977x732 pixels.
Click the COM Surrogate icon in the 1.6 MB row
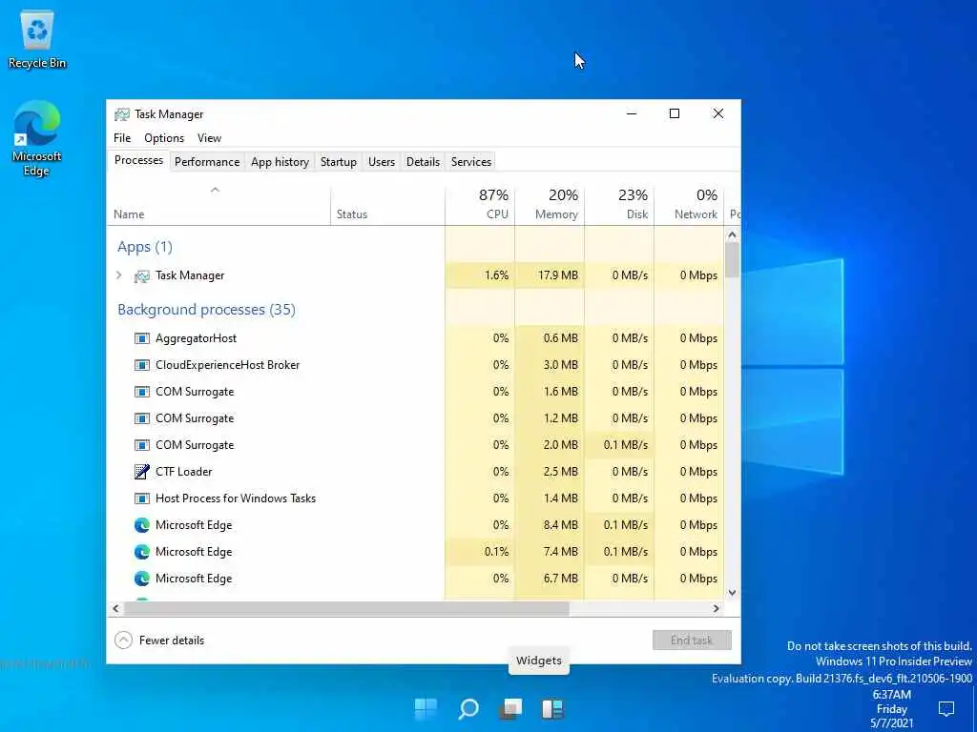(142, 392)
